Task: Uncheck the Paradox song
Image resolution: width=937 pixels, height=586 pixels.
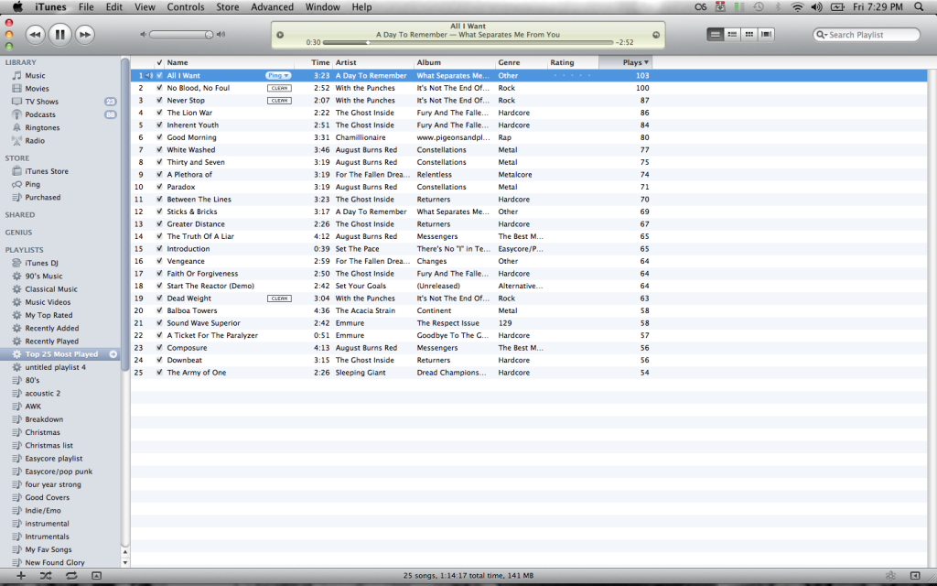Action: coord(159,187)
